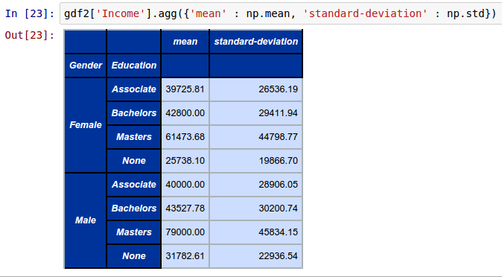Click None under Female
The height and width of the screenshot is (277, 502).
coord(134,161)
